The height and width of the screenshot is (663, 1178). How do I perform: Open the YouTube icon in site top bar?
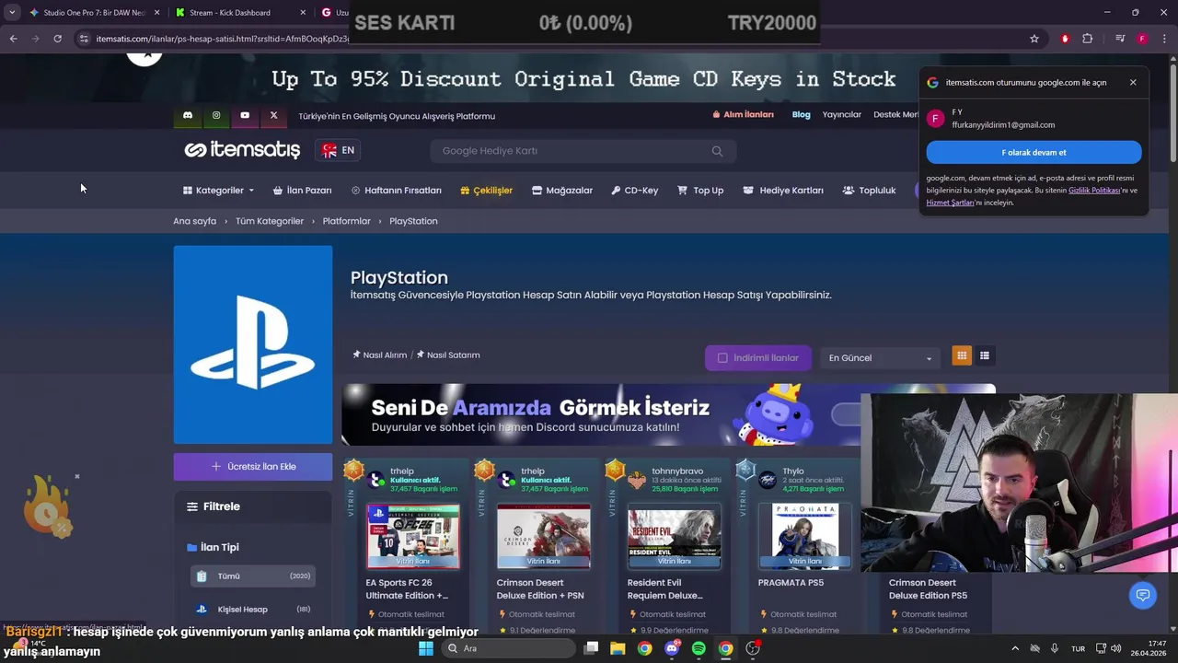coord(245,116)
